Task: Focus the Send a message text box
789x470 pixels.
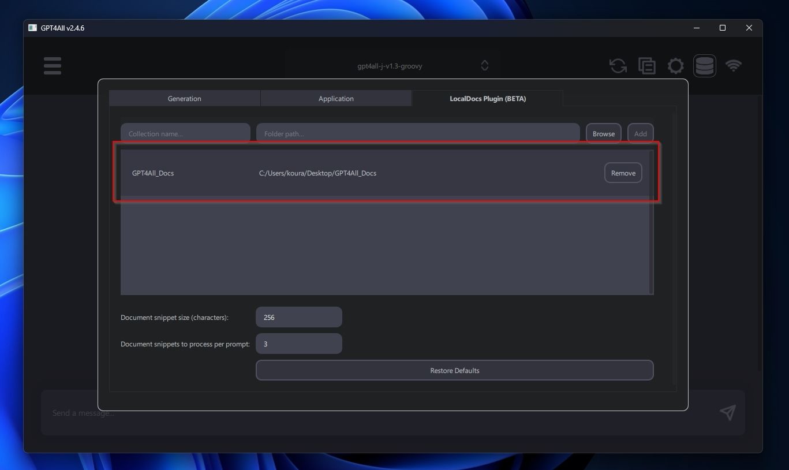Action: point(231,412)
